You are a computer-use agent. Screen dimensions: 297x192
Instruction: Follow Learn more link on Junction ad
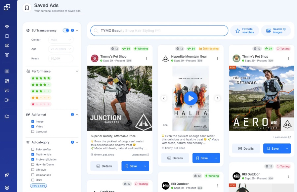click(x=140, y=155)
